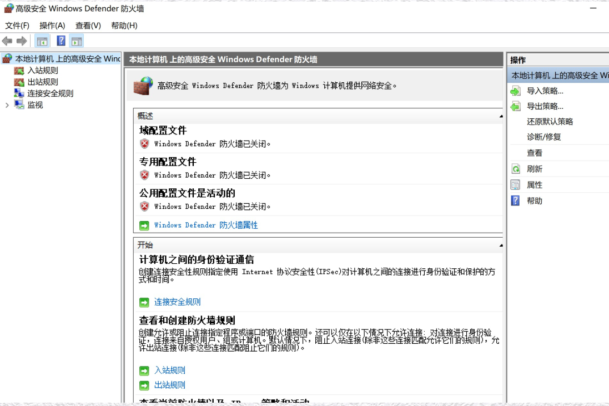Click the 入站规则 tree icon

tap(19, 71)
